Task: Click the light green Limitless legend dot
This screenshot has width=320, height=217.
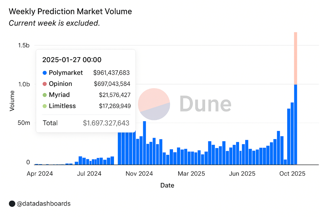Action: point(44,106)
